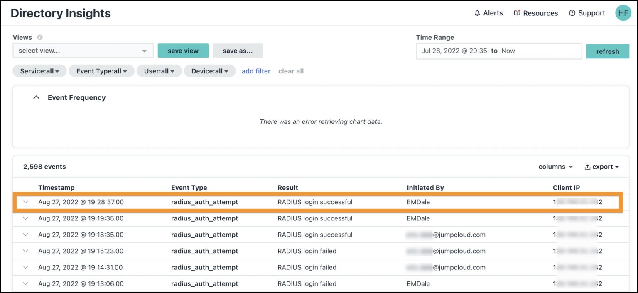Click the add filter link
This screenshot has height=293, width=638.
pyautogui.click(x=256, y=71)
